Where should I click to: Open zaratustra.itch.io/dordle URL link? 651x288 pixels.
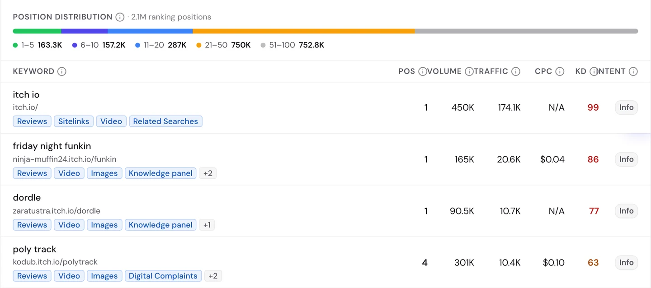pos(57,211)
